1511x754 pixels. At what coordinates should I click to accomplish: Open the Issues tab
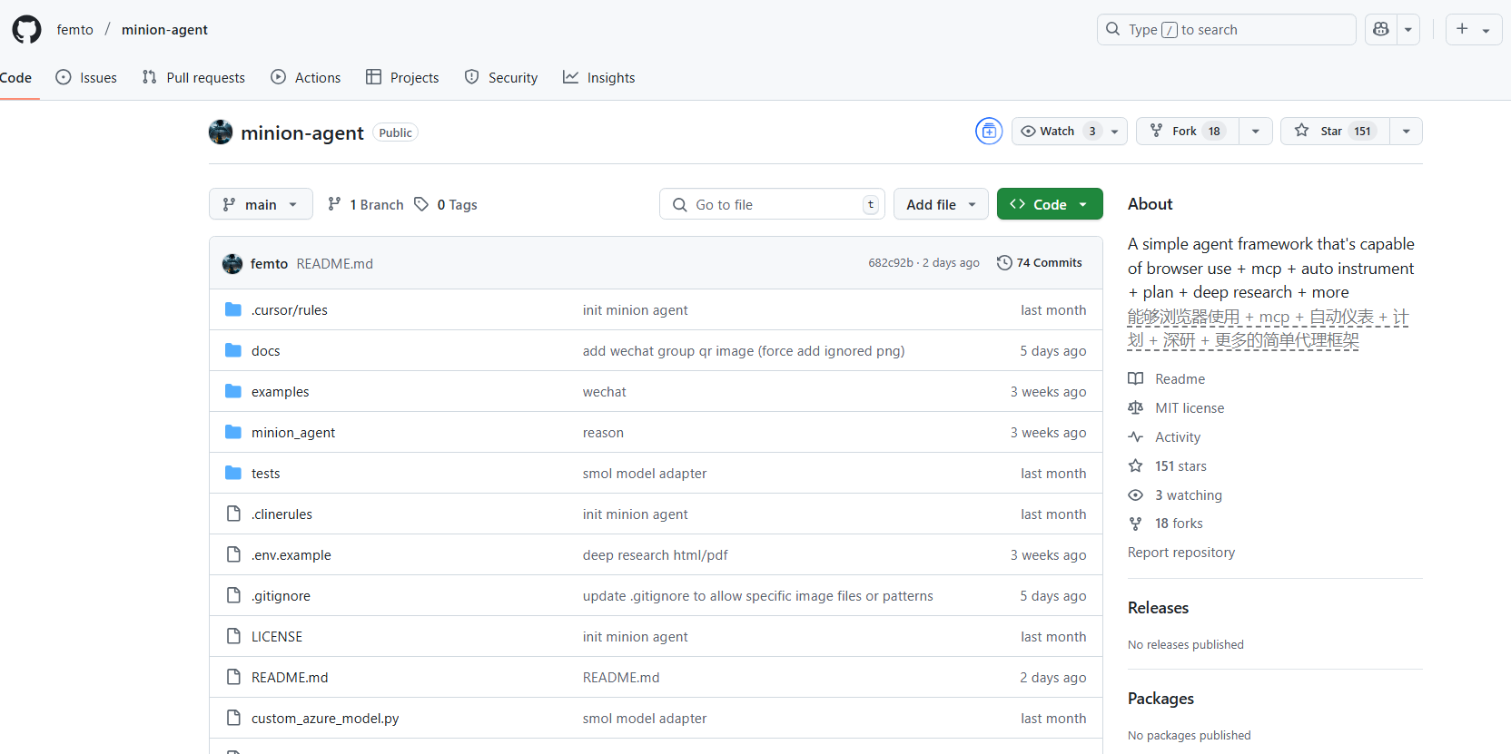(86, 77)
